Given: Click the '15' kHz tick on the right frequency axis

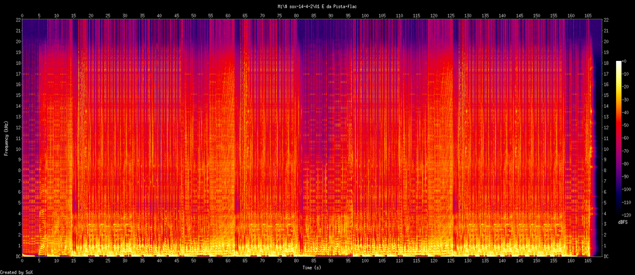Looking at the screenshot, I should click(x=607, y=95).
